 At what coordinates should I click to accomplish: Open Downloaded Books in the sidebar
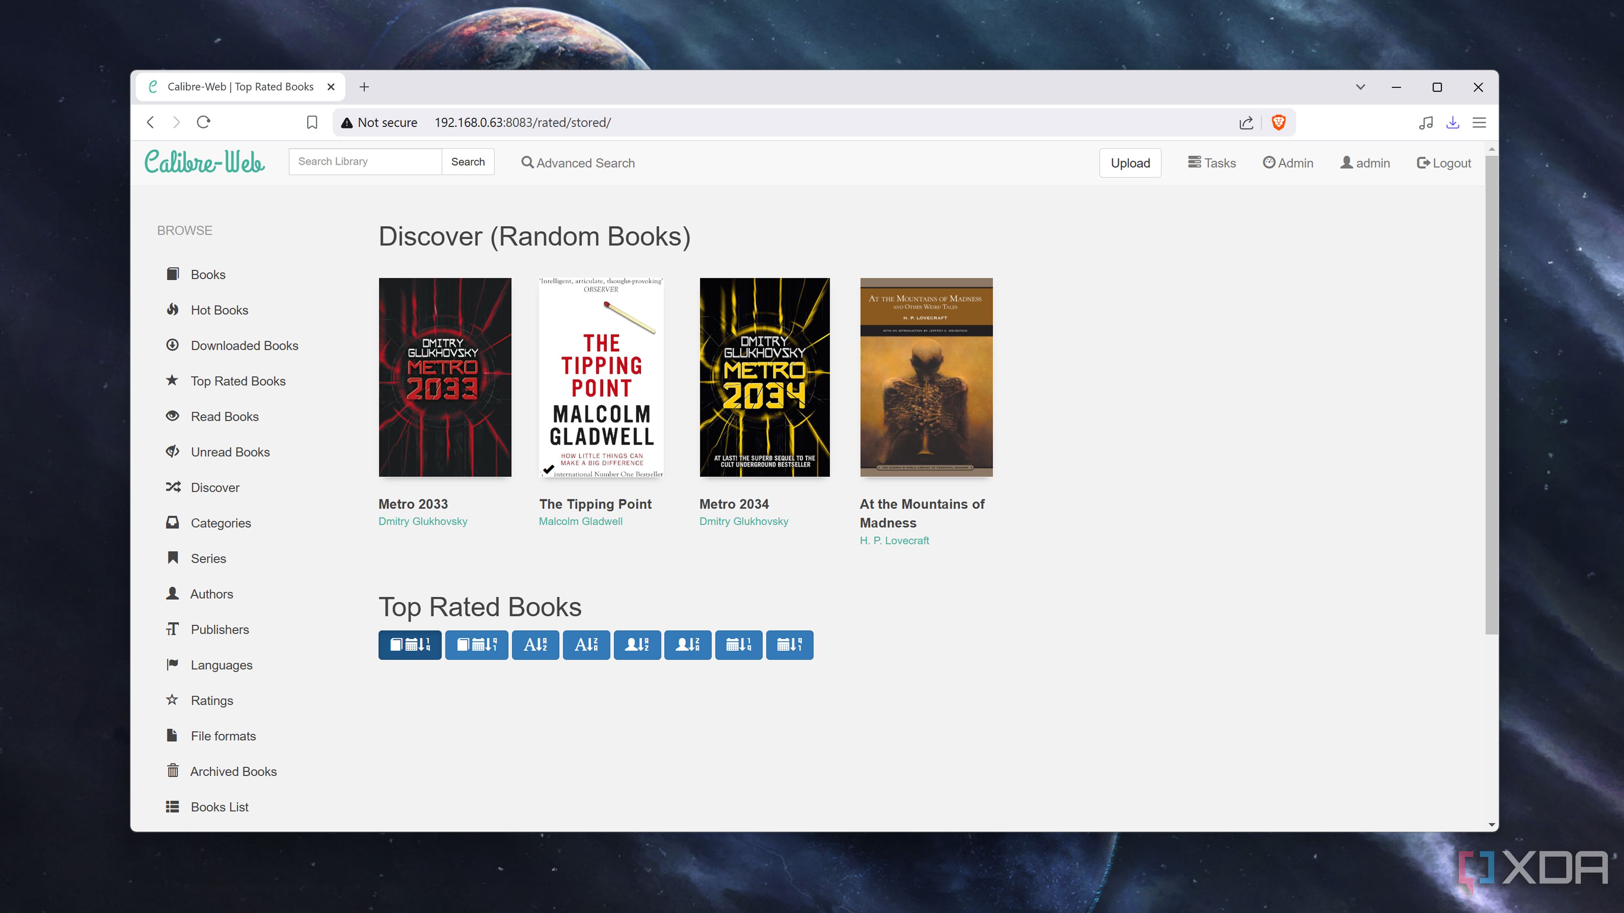[244, 345]
